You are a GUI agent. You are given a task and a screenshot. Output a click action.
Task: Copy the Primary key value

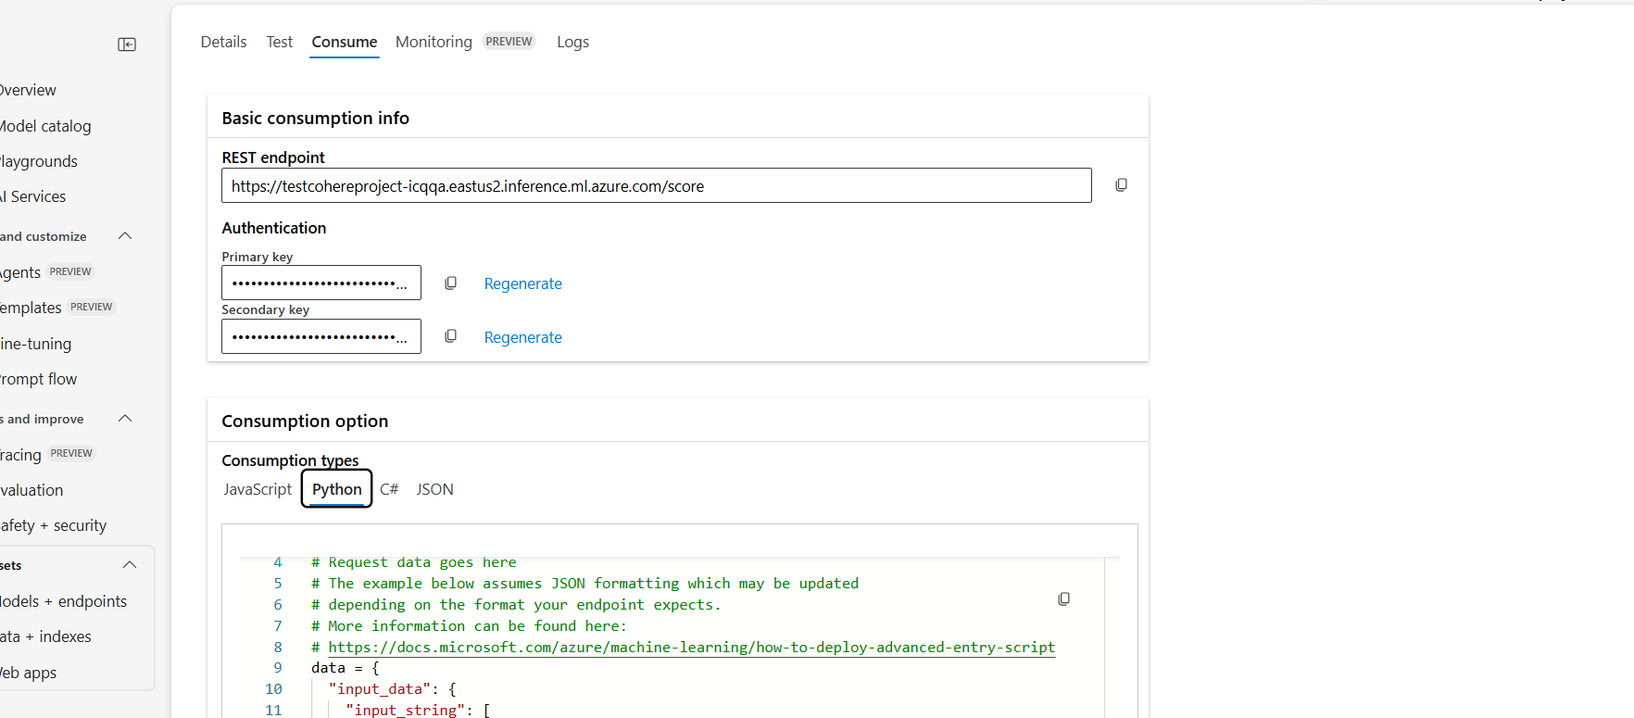450,283
